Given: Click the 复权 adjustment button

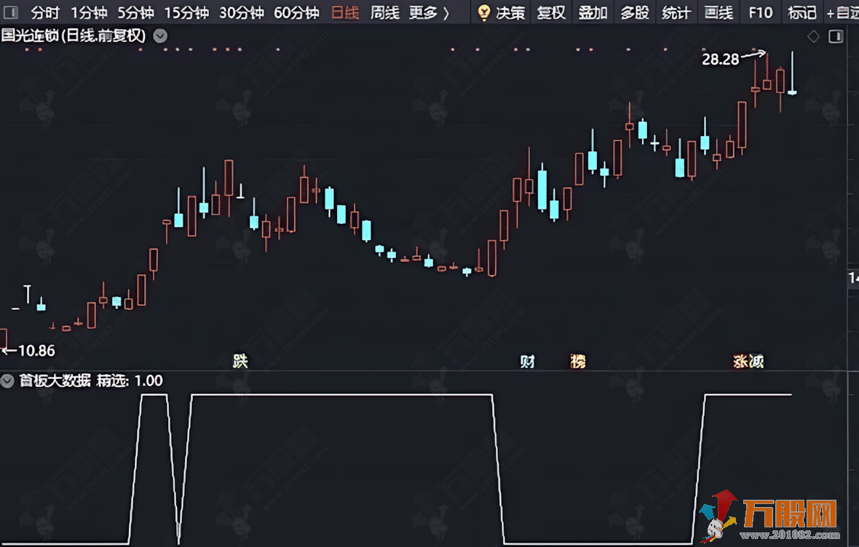Looking at the screenshot, I should tap(551, 12).
